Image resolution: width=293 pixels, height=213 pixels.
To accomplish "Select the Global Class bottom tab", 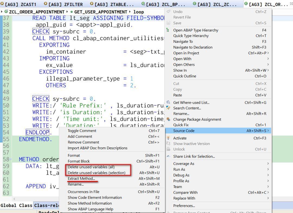I will click(17, 205).
